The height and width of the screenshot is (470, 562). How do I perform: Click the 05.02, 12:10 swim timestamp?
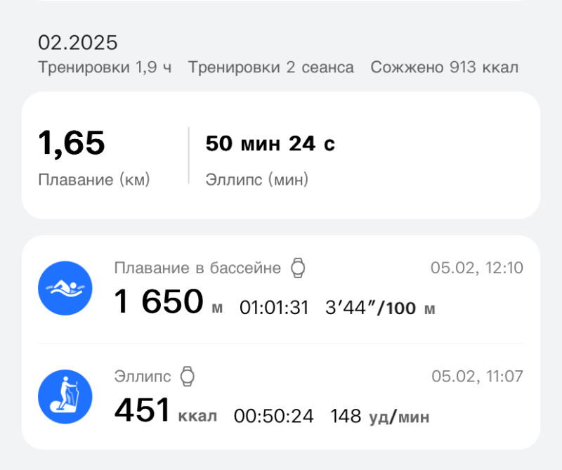[476, 268]
